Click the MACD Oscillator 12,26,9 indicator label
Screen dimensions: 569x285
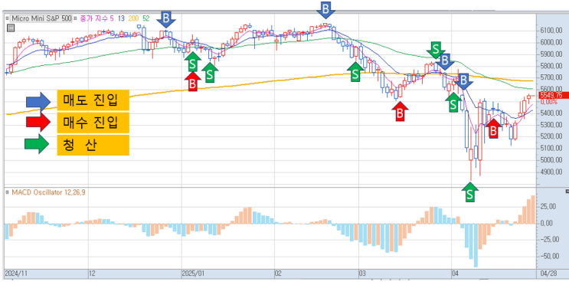pyautogui.click(x=48, y=192)
